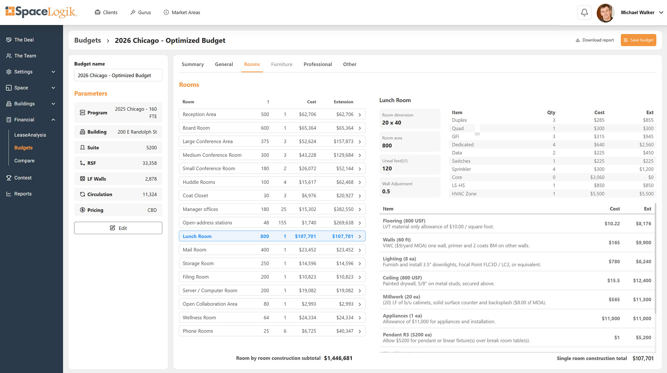Viewport: 667px width, 373px height.
Task: Open Reports chart item
Action: coord(9,194)
